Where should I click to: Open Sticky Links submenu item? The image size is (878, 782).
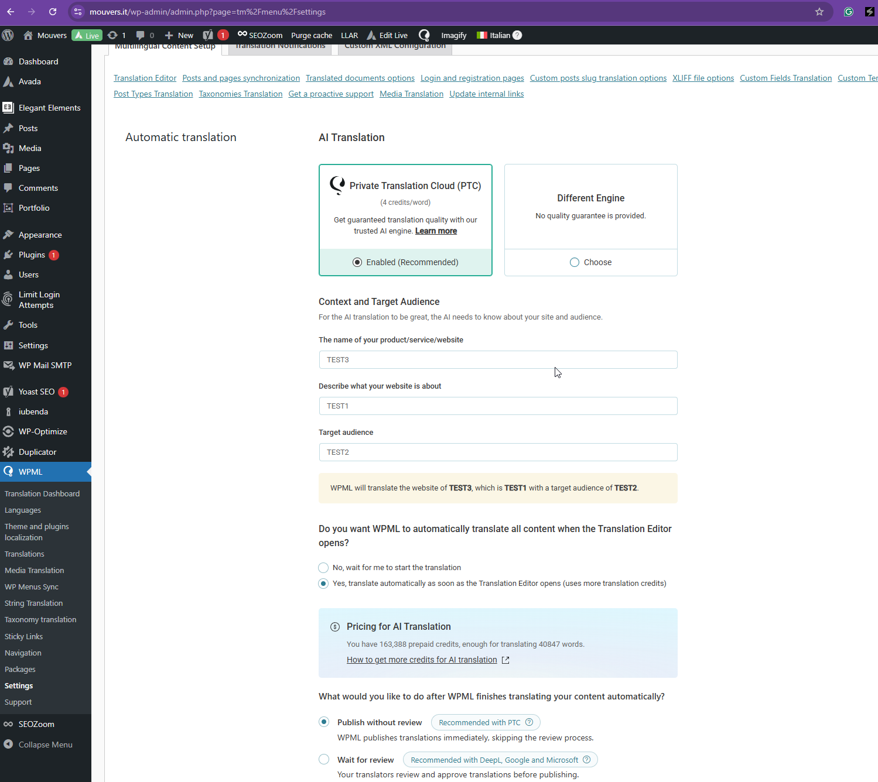tap(23, 637)
